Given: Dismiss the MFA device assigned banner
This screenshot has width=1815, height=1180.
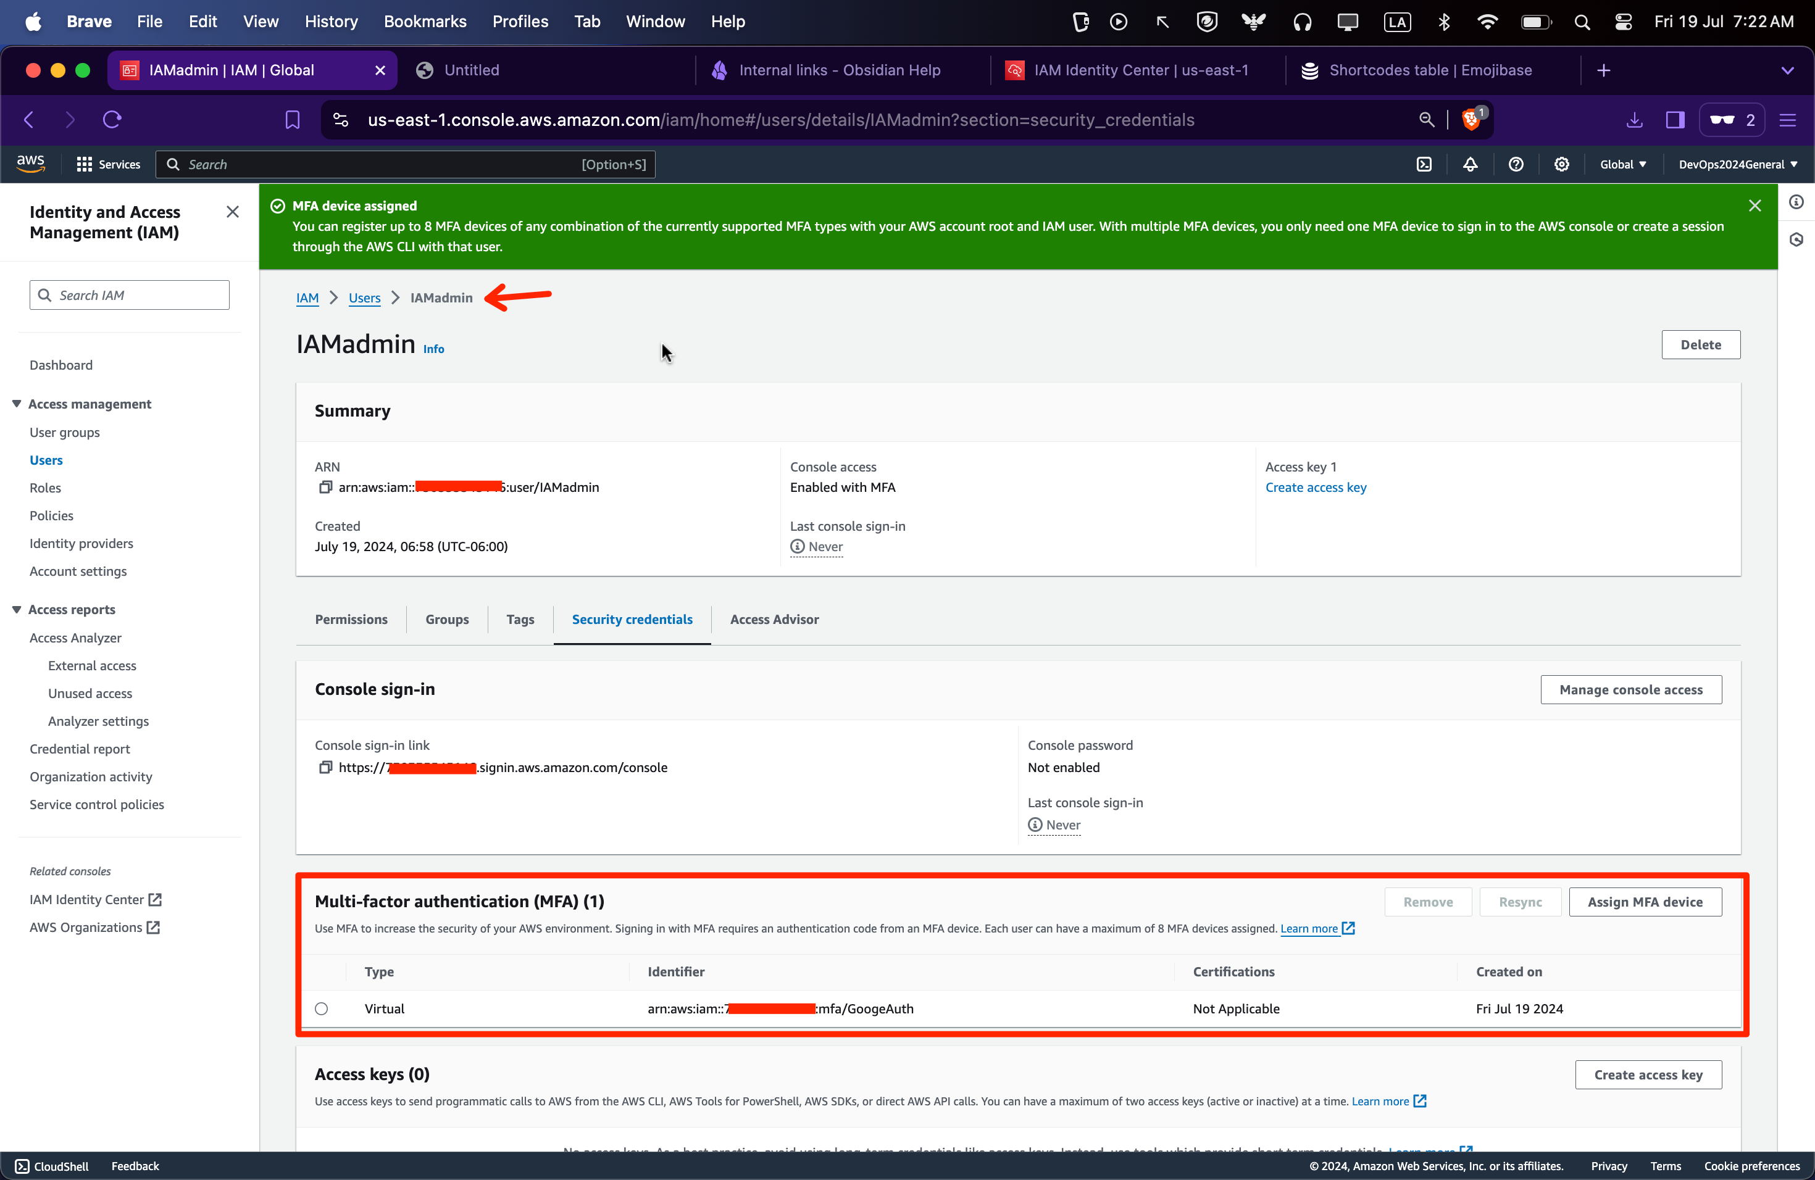Looking at the screenshot, I should pos(1754,206).
